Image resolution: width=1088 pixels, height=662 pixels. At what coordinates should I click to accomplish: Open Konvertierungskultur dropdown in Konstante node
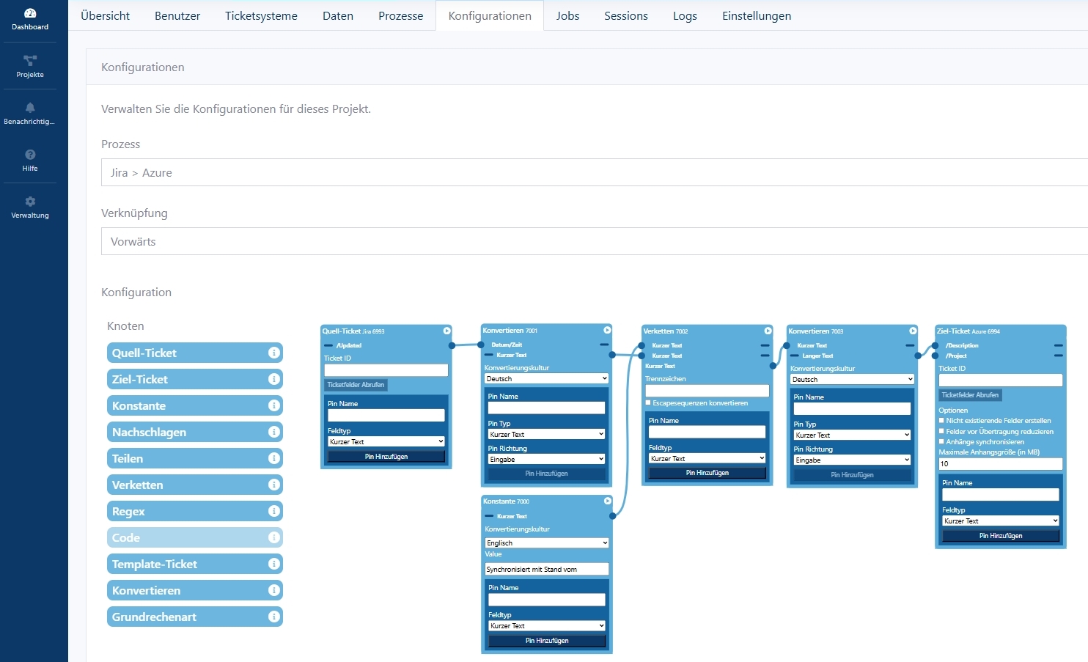tap(546, 543)
